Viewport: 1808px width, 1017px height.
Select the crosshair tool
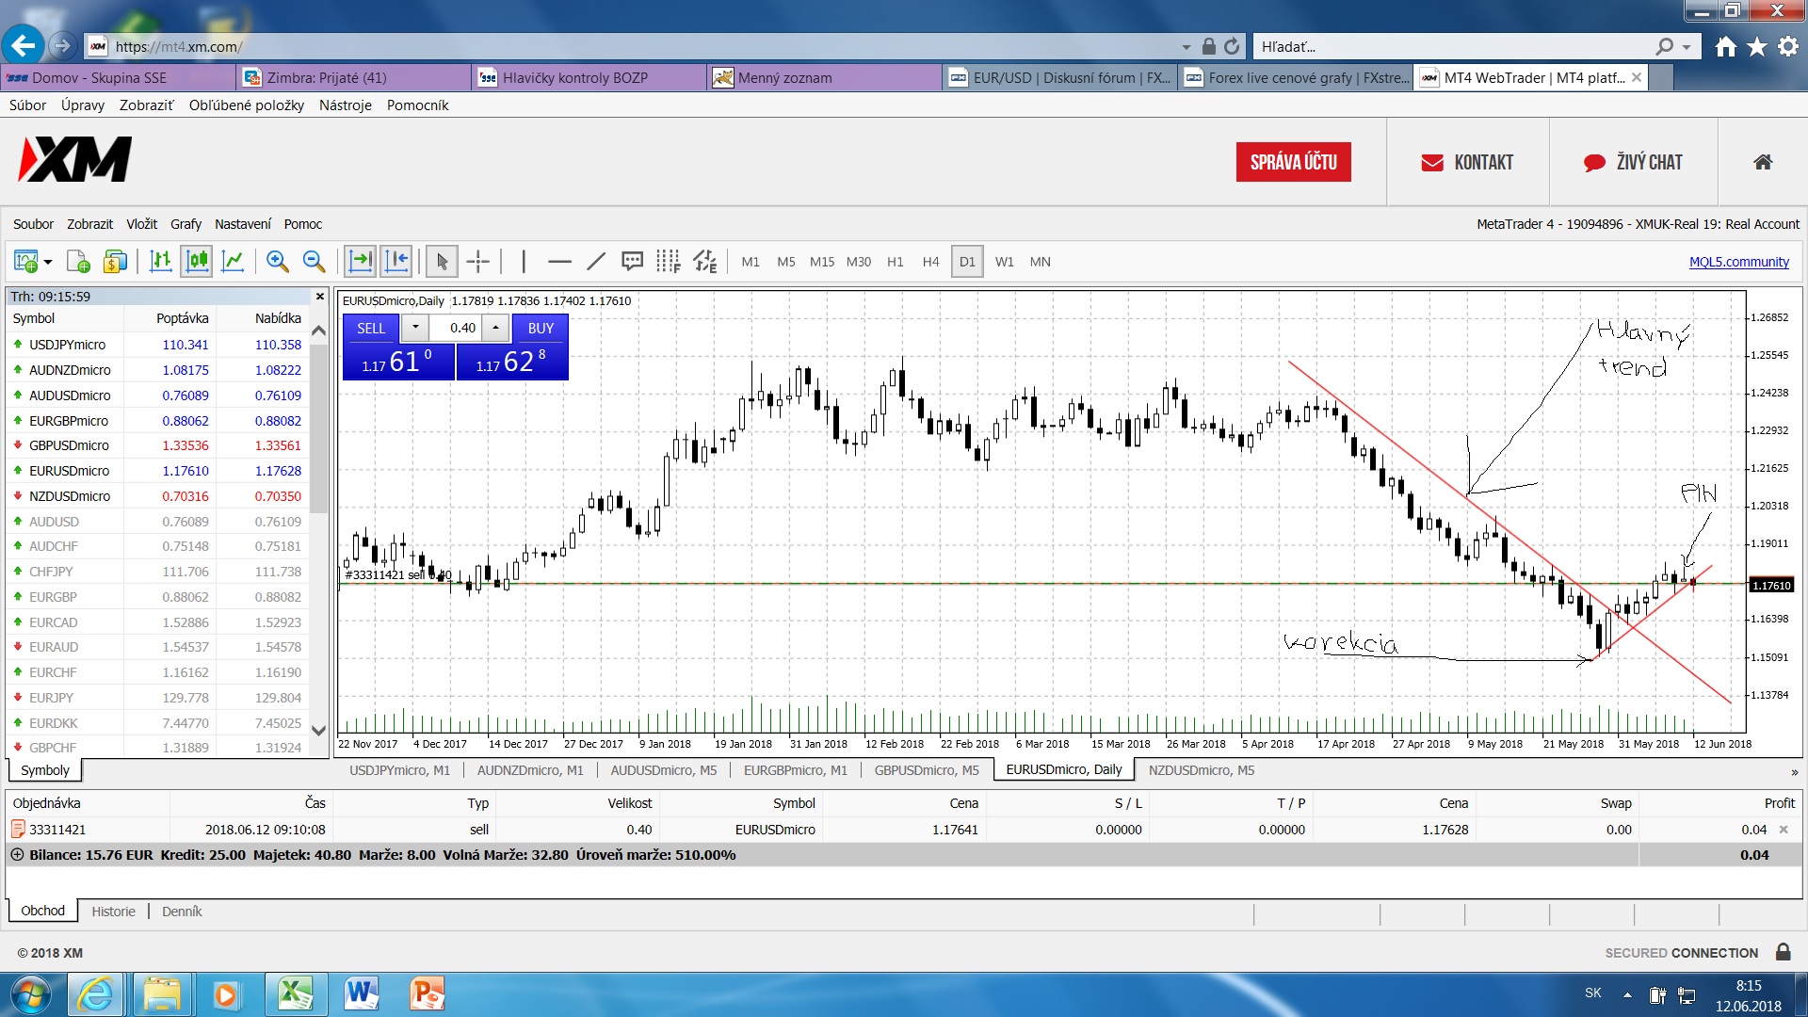(478, 262)
